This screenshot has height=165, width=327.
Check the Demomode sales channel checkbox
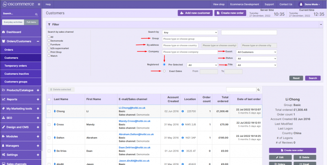[49, 41]
